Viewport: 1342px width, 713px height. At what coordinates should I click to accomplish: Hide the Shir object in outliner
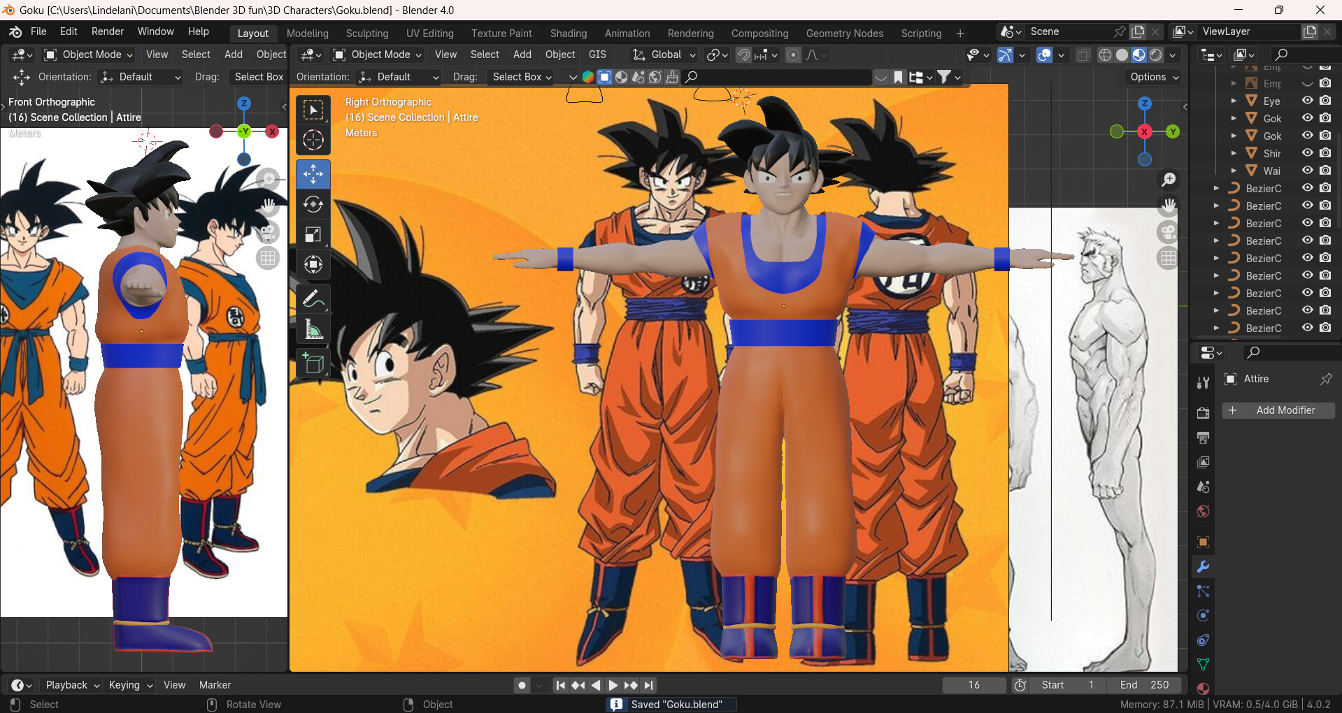tap(1307, 153)
